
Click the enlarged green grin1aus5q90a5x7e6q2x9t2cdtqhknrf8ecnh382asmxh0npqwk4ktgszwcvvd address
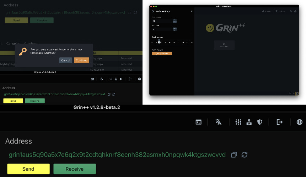(x=117, y=155)
